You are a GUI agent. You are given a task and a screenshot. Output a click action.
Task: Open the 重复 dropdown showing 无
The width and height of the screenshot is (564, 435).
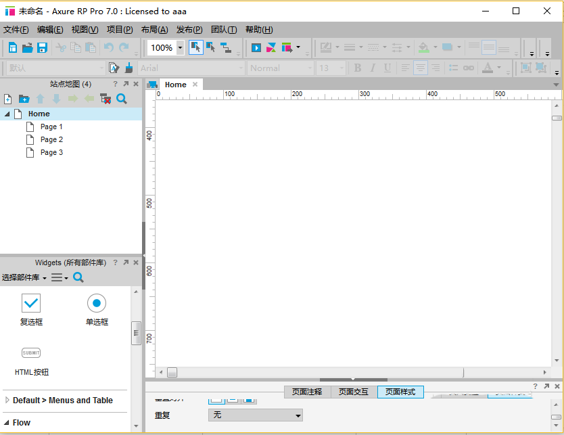click(x=255, y=415)
